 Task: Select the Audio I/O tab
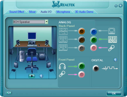pos(46,12)
